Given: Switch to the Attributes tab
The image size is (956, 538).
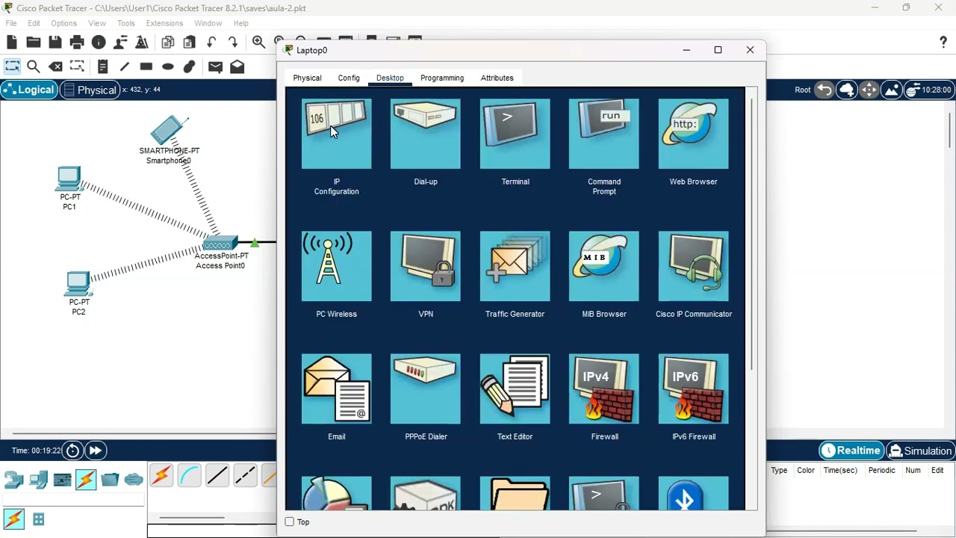Looking at the screenshot, I should tap(497, 78).
